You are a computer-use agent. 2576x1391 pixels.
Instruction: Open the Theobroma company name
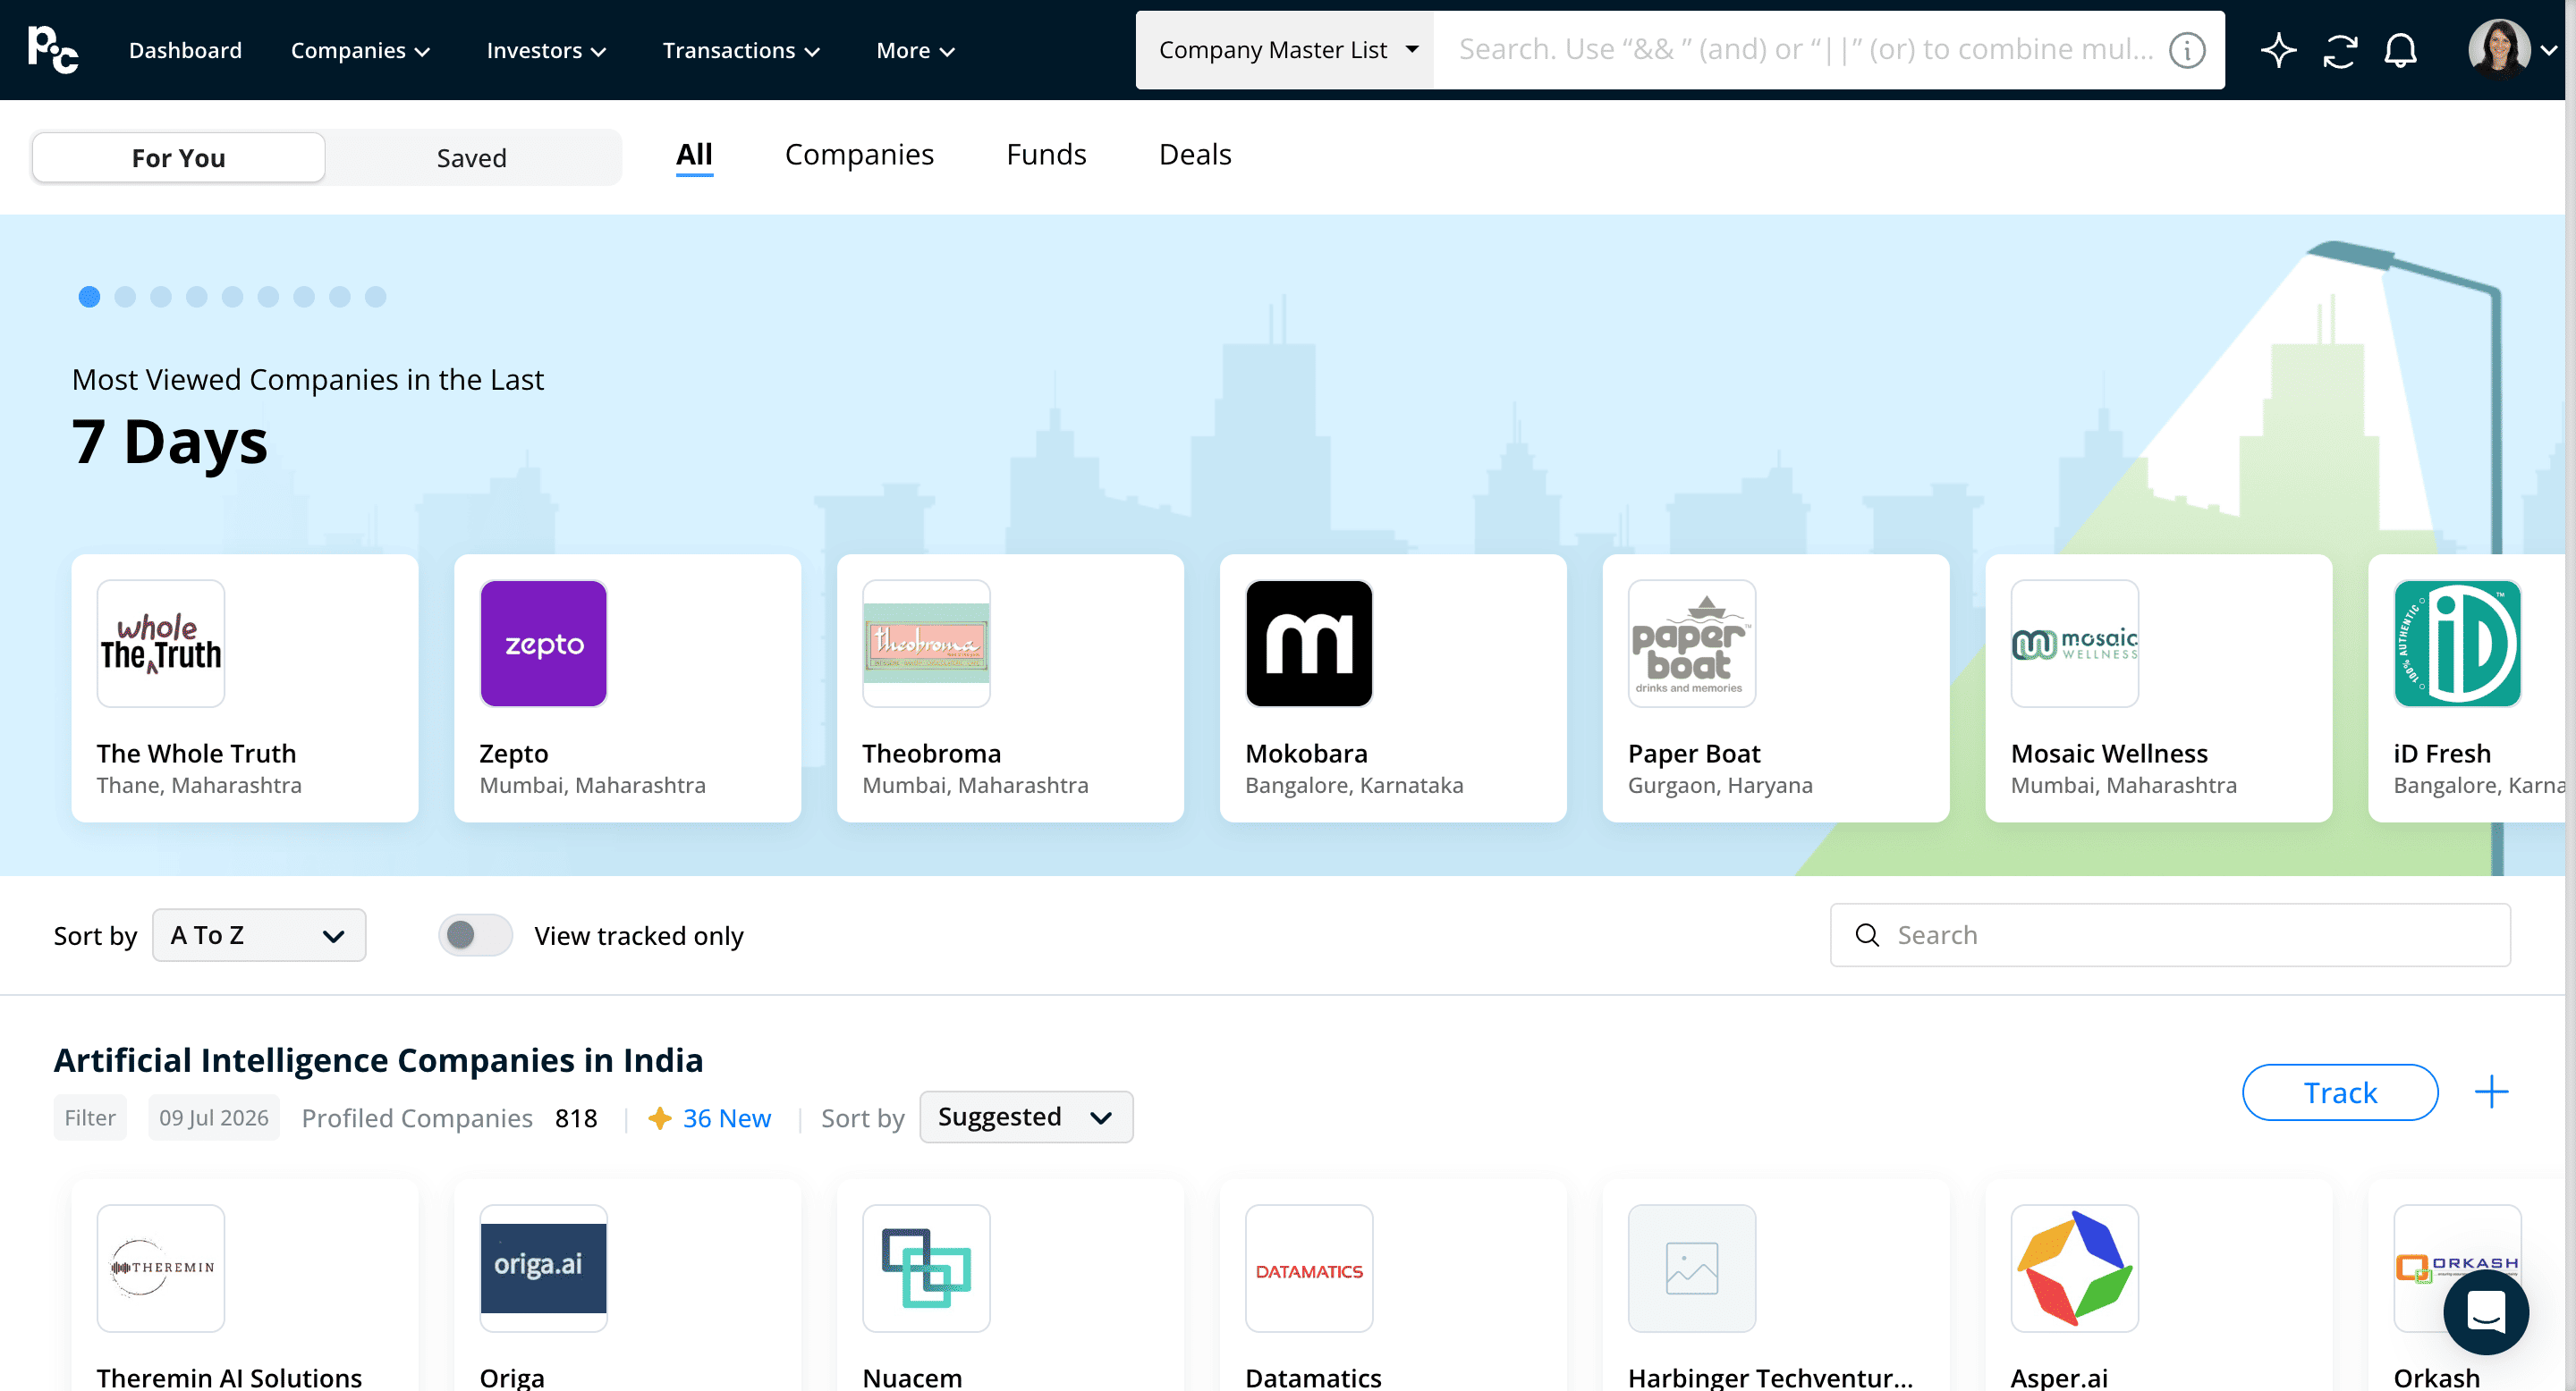click(932, 754)
